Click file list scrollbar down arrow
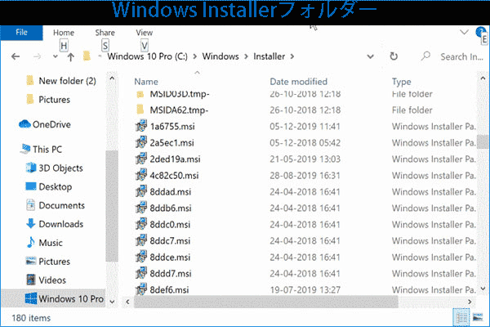Image resolution: width=490 pixels, height=327 pixels. pyautogui.click(x=483, y=289)
